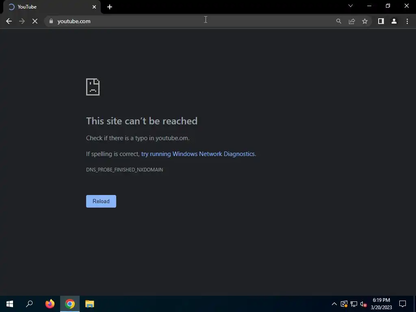416x312 pixels.
Task: Open the update status tray icon
Action: point(344,304)
